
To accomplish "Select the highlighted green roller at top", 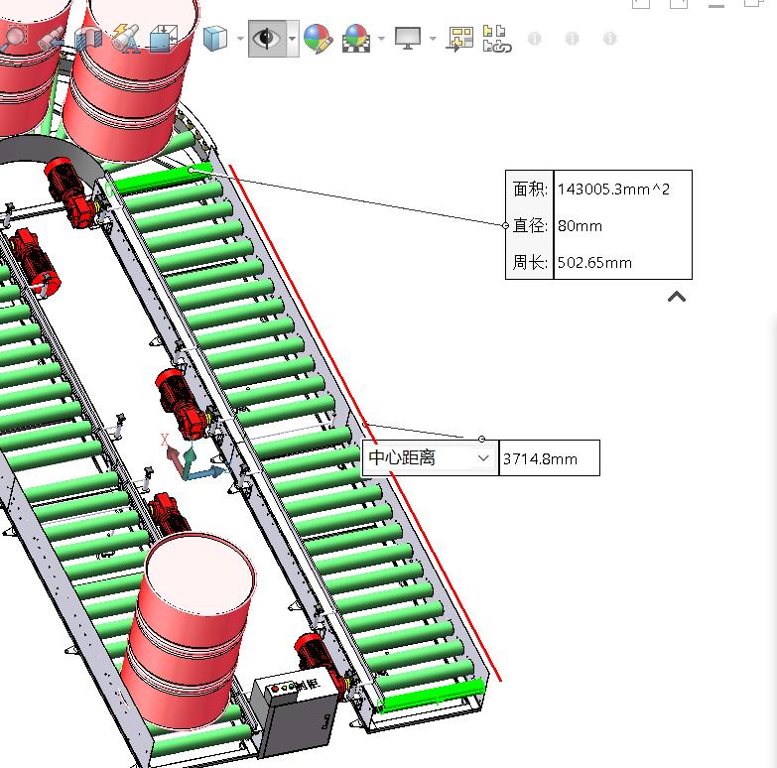I will pos(162,180).
